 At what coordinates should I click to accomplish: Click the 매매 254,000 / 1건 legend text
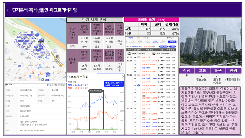[78, 85]
